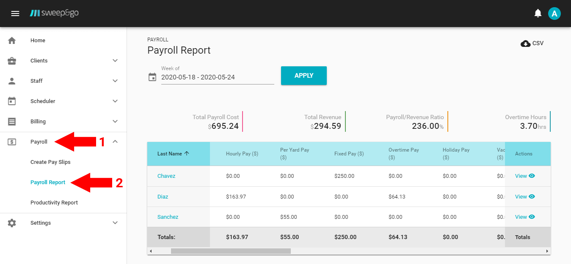Click the Home icon in the sidebar
This screenshot has width=571, height=264.
click(12, 40)
